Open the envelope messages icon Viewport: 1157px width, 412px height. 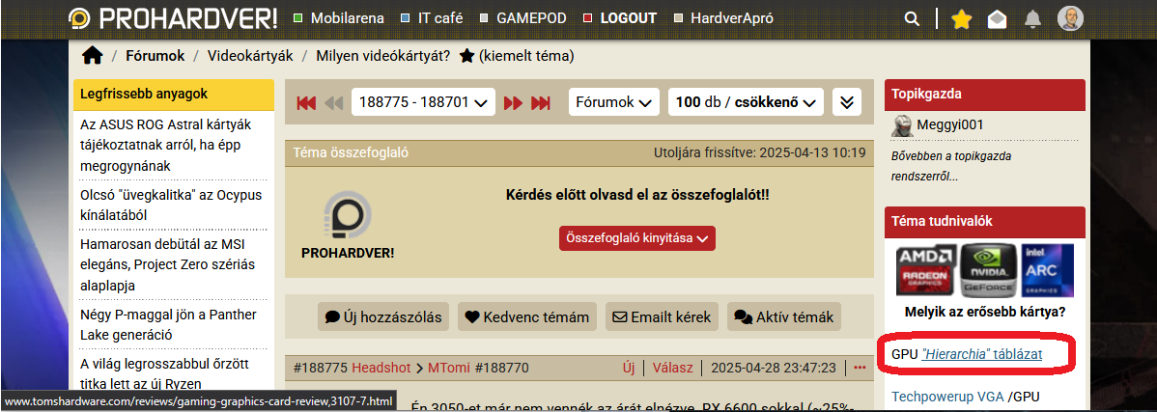tap(998, 19)
